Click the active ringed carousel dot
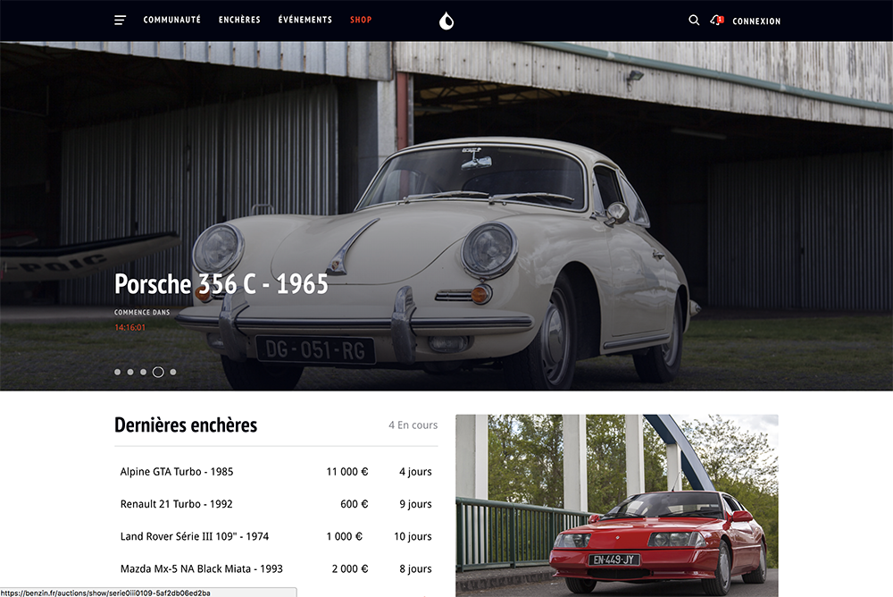Screen dimensions: 893x597 tap(158, 372)
